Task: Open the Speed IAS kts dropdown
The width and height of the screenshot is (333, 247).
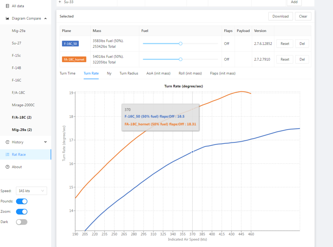Action: pyautogui.click(x=32, y=191)
